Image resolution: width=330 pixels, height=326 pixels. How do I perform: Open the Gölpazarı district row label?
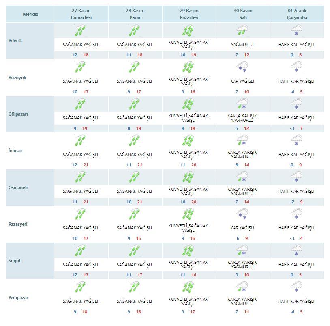click(x=18, y=114)
